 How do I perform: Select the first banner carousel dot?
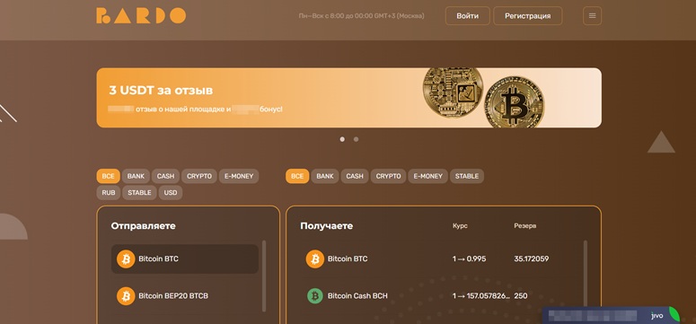tap(342, 139)
